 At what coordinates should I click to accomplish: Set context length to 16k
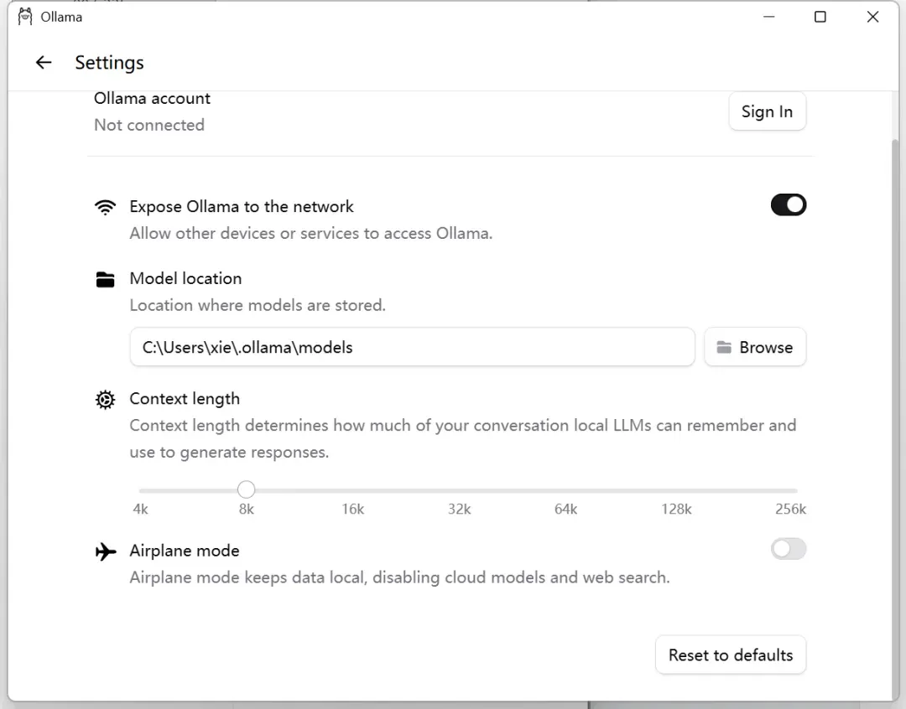tap(352, 509)
